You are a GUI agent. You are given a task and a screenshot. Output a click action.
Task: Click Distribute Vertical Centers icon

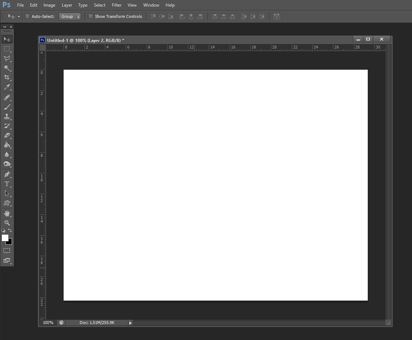coord(224,16)
